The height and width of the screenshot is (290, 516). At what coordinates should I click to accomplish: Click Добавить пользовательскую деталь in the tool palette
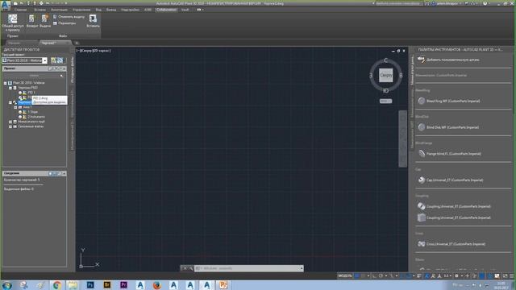[x=449, y=60]
